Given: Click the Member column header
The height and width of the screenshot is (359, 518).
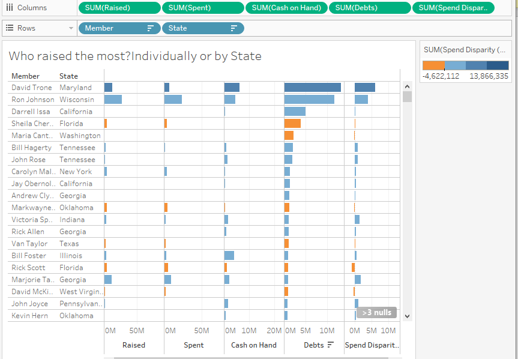Looking at the screenshot, I should [26, 76].
